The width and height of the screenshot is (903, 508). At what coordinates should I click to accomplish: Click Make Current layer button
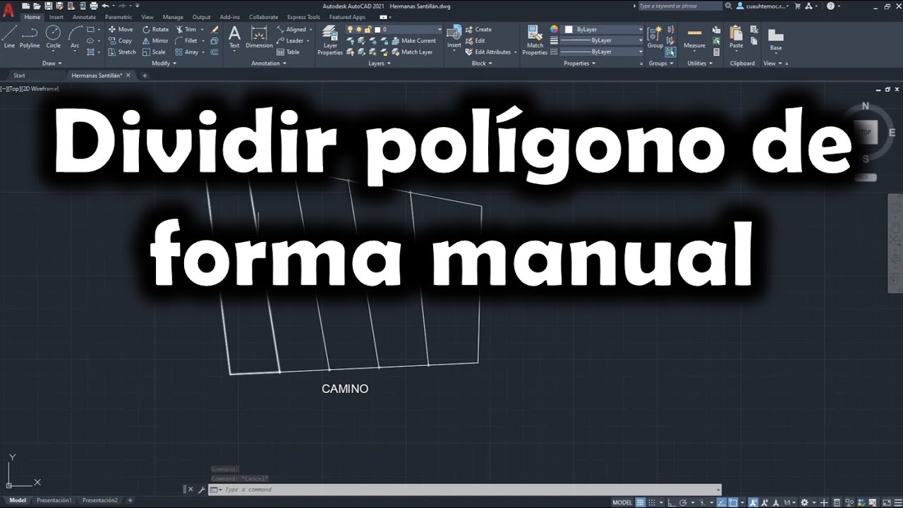[x=413, y=41]
